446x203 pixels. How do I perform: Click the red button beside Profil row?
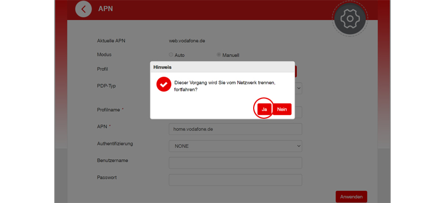(x=296, y=71)
